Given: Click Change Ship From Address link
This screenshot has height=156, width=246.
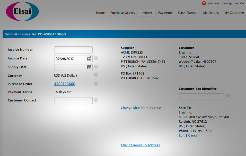Looking at the screenshot, I should click(x=141, y=108).
